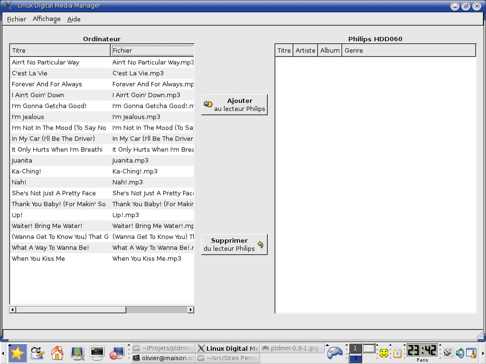Open the home folder icon in panel
Image resolution: width=486 pixels, height=364 pixels.
pos(57,353)
